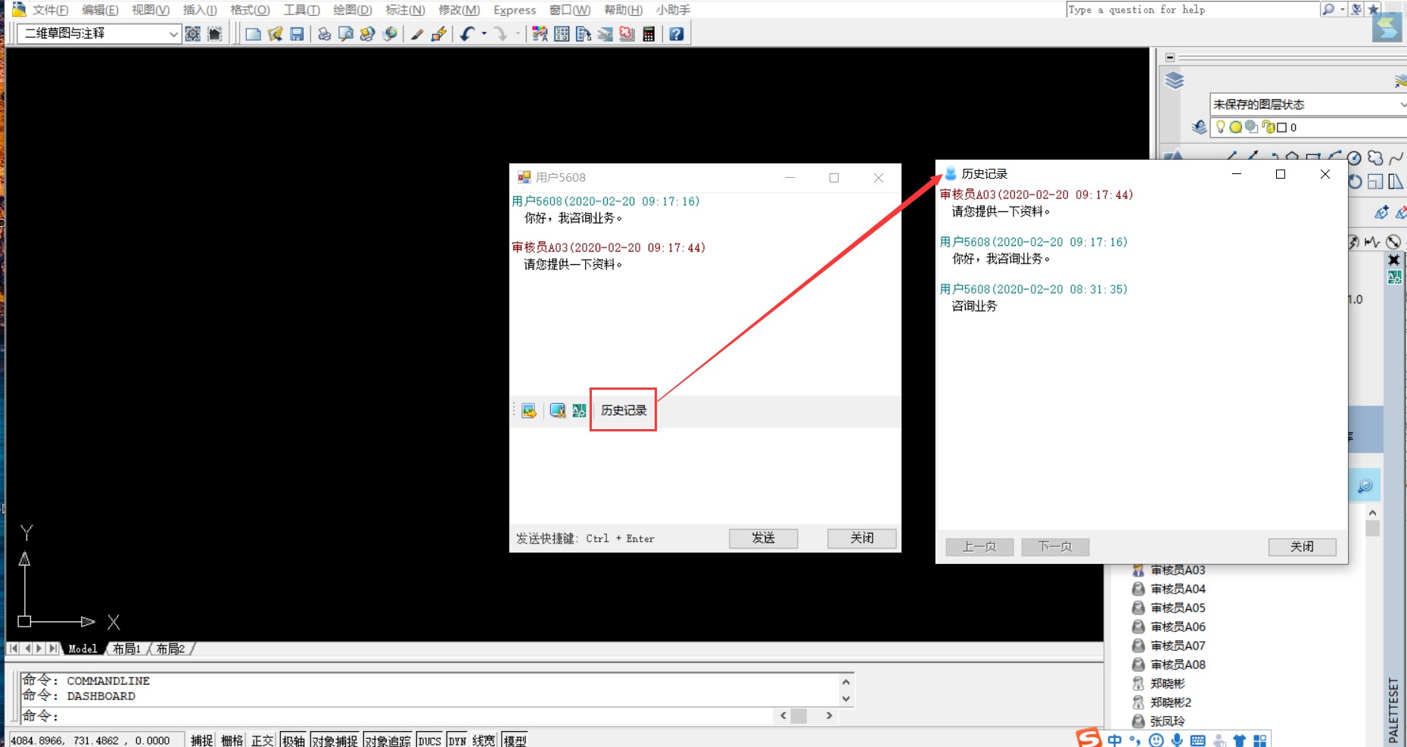The image size is (1407, 747).
Task: Click the New drawing icon in the toolbar
Action: 253,34
